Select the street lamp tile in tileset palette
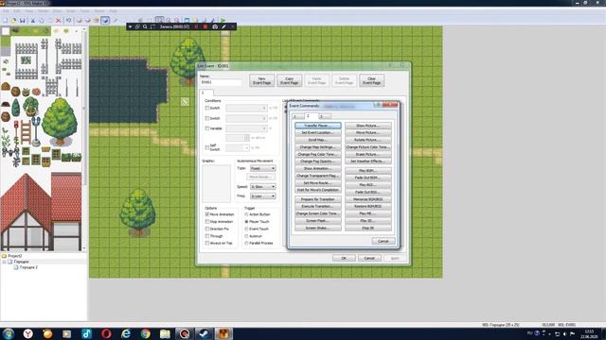The height and width of the screenshot is (340, 606). coord(36,131)
